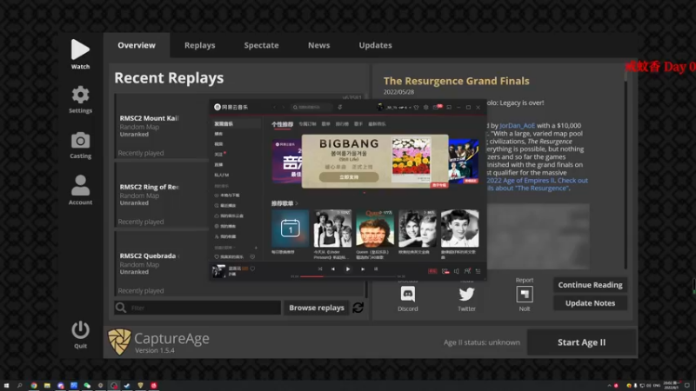Click the song progress bar

point(347,276)
